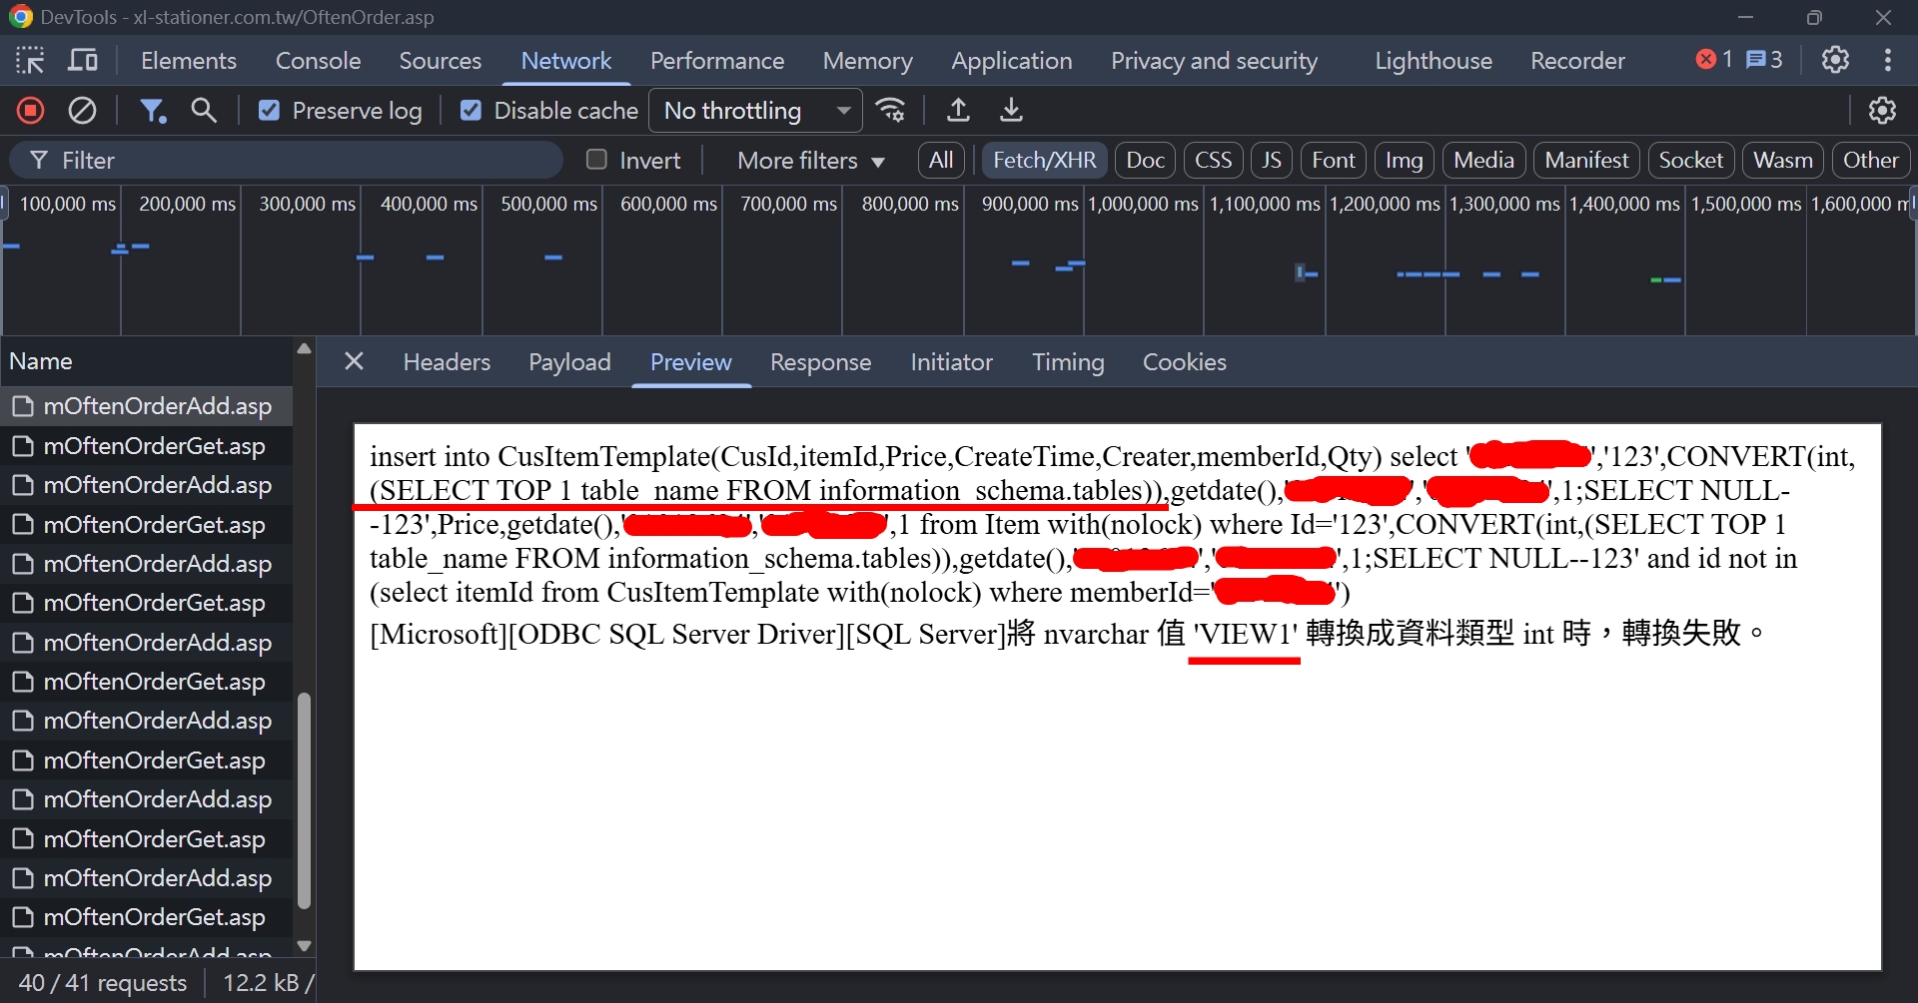The image size is (1918, 1003).
Task: Toggle the Font type filter
Action: click(x=1333, y=160)
